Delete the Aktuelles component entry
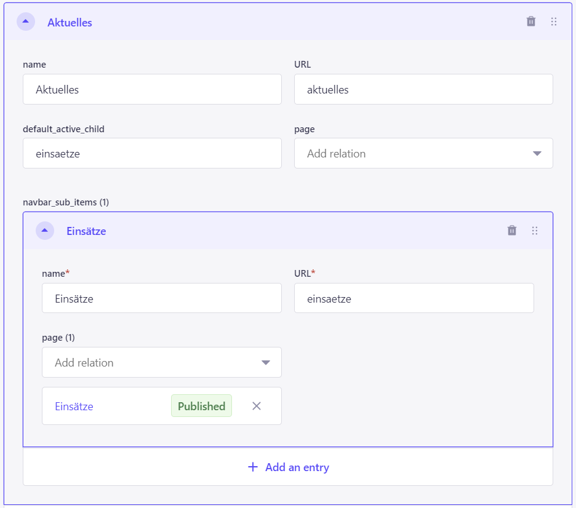Viewport: 576px width, 508px height. pyautogui.click(x=531, y=22)
